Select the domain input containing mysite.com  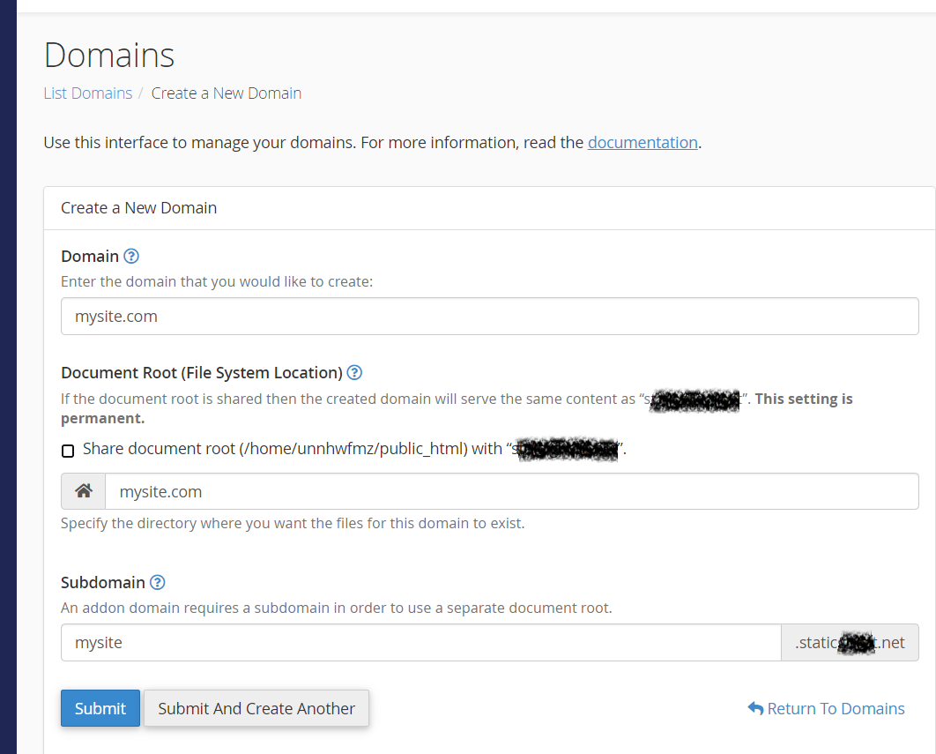coord(489,316)
